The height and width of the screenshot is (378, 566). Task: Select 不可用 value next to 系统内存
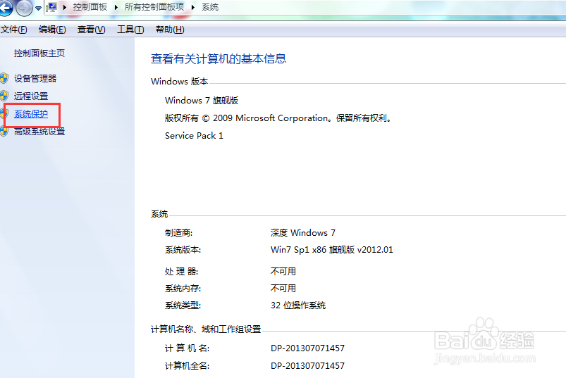coord(283,289)
